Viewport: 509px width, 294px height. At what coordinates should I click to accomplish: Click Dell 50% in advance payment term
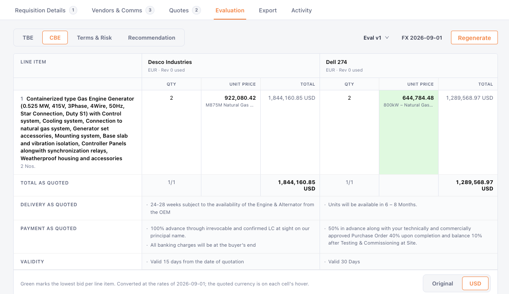[405, 236]
